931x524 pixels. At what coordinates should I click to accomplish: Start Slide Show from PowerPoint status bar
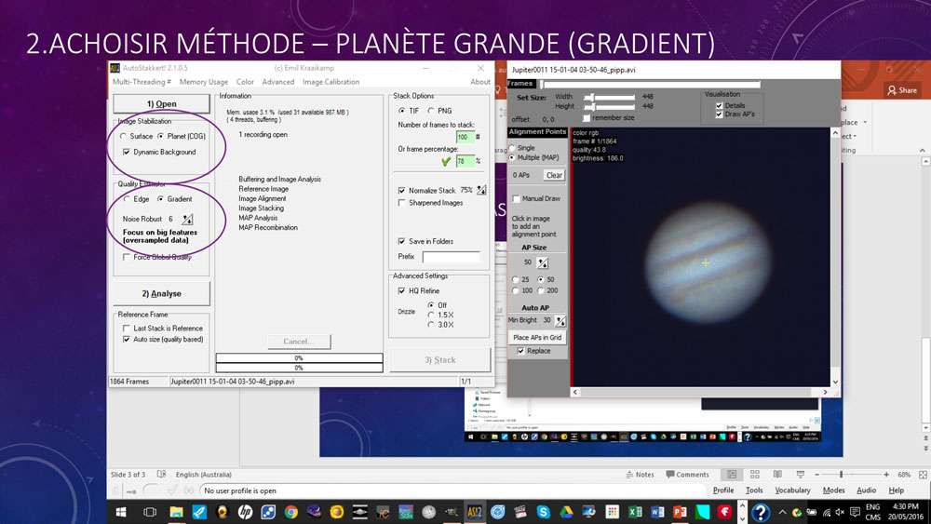coord(800,474)
